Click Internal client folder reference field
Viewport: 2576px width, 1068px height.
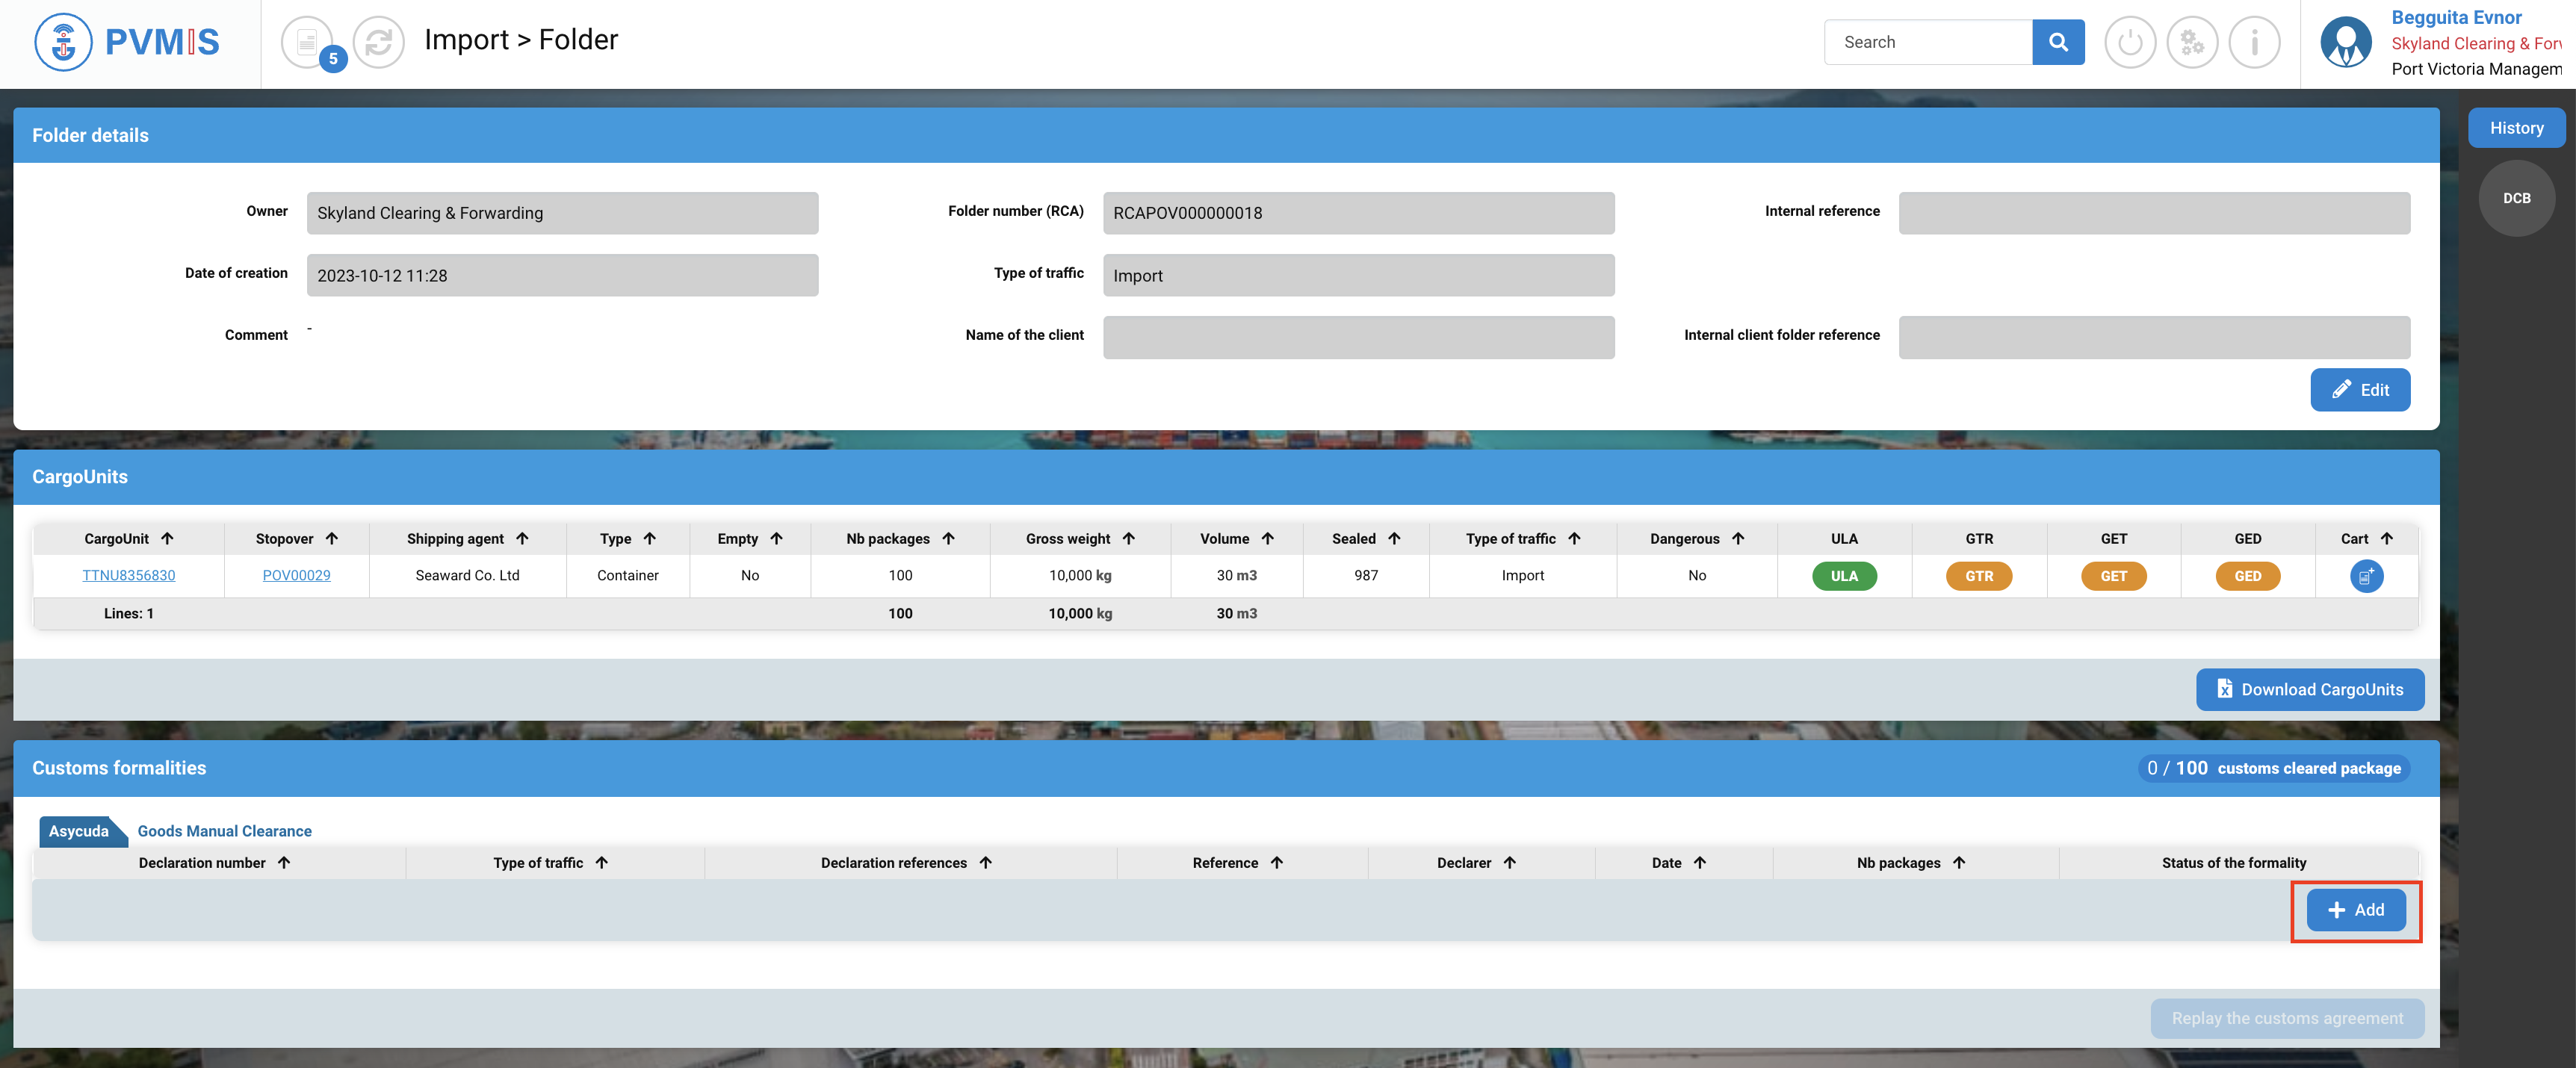tap(2154, 337)
